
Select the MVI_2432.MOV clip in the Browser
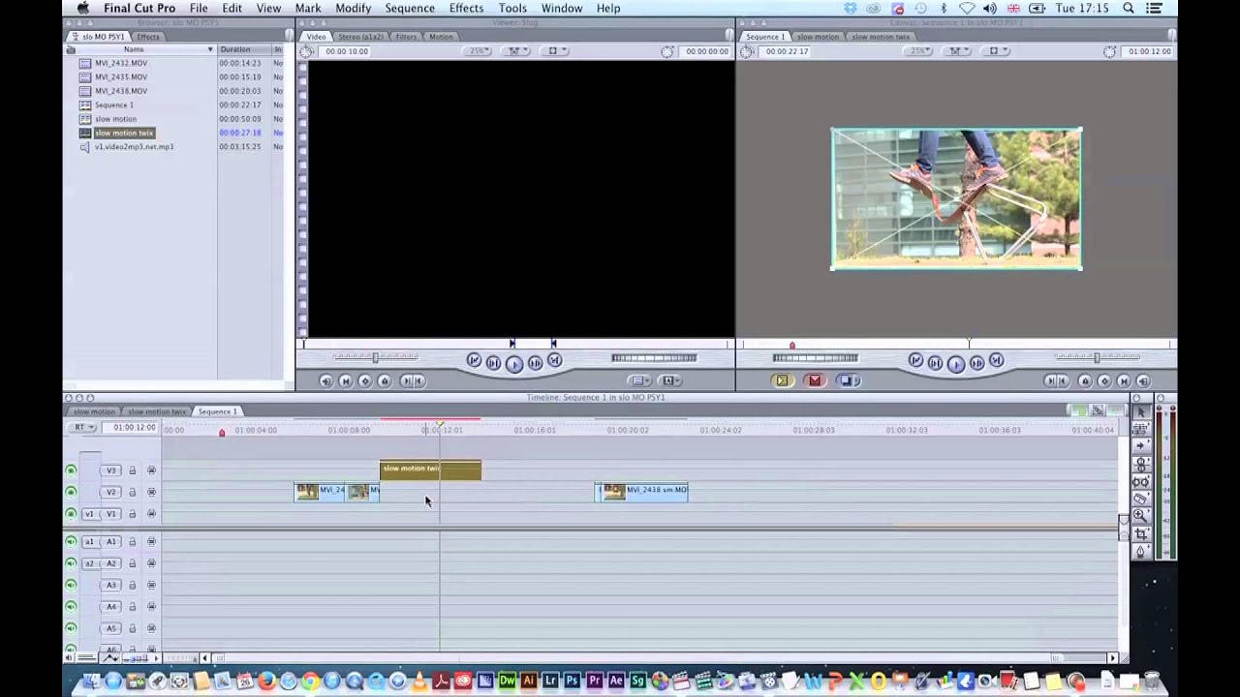pyautogui.click(x=121, y=63)
